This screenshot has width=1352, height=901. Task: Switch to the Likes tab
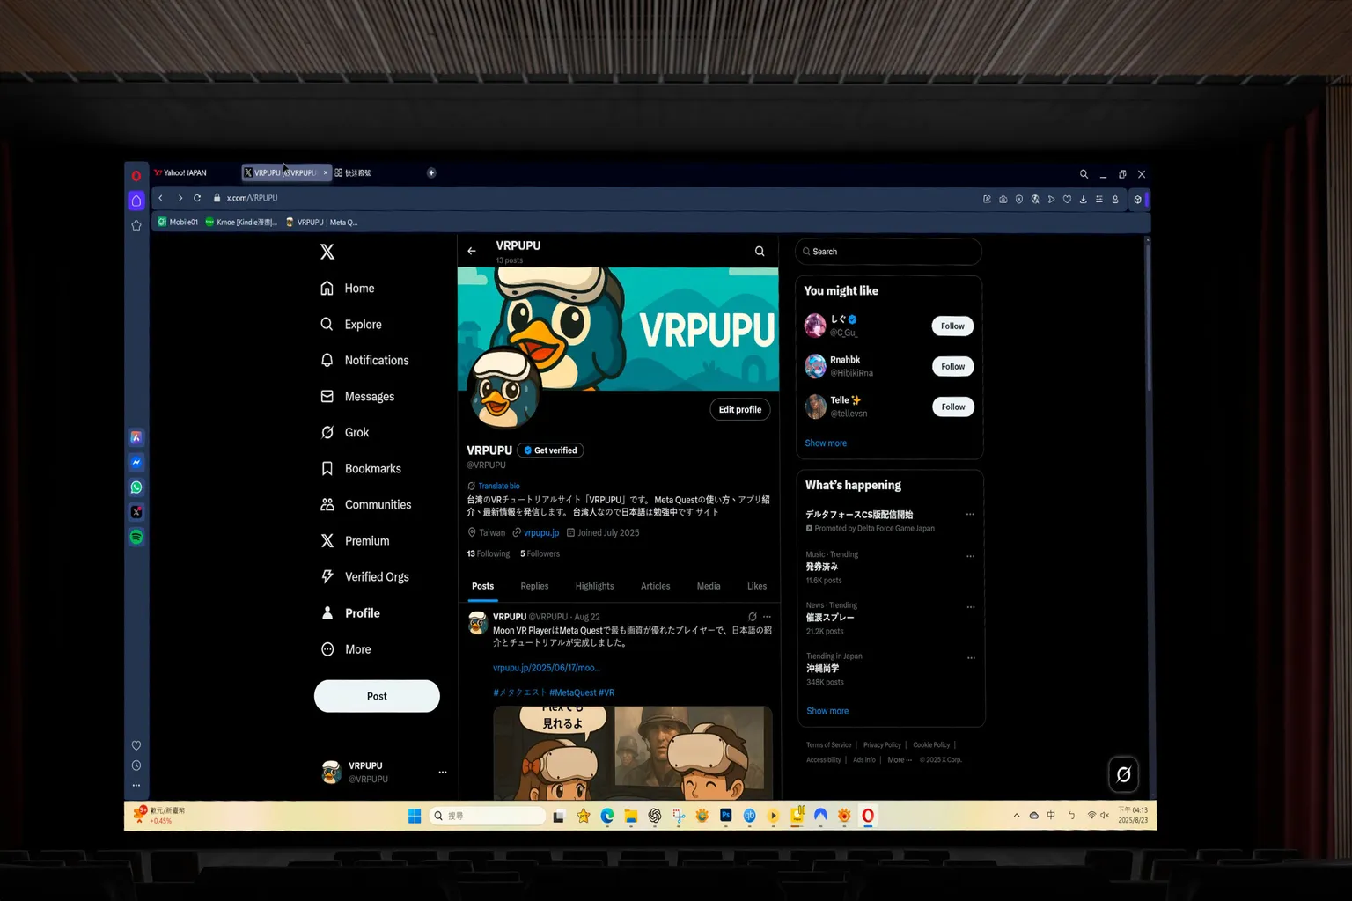[x=757, y=586]
